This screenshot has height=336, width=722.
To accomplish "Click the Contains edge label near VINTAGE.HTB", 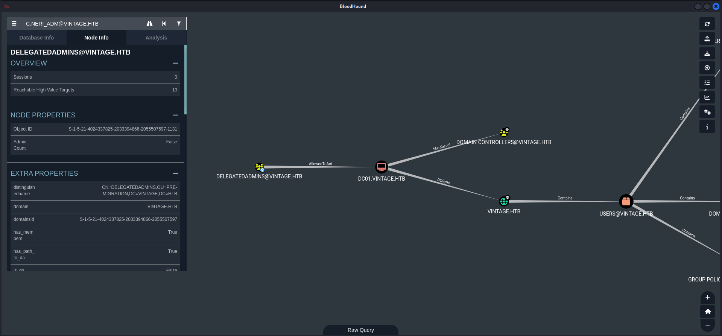I will (565, 198).
